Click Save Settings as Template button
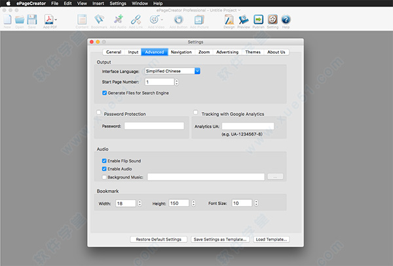Image resolution: width=393 pixels, height=266 pixels. coord(220,239)
